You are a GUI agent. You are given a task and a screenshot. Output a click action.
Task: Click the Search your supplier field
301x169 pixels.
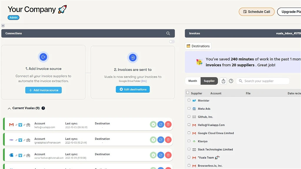tap(263, 81)
